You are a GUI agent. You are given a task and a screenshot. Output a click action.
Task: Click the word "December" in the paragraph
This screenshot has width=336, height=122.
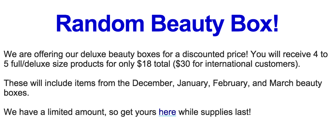pos(152,83)
